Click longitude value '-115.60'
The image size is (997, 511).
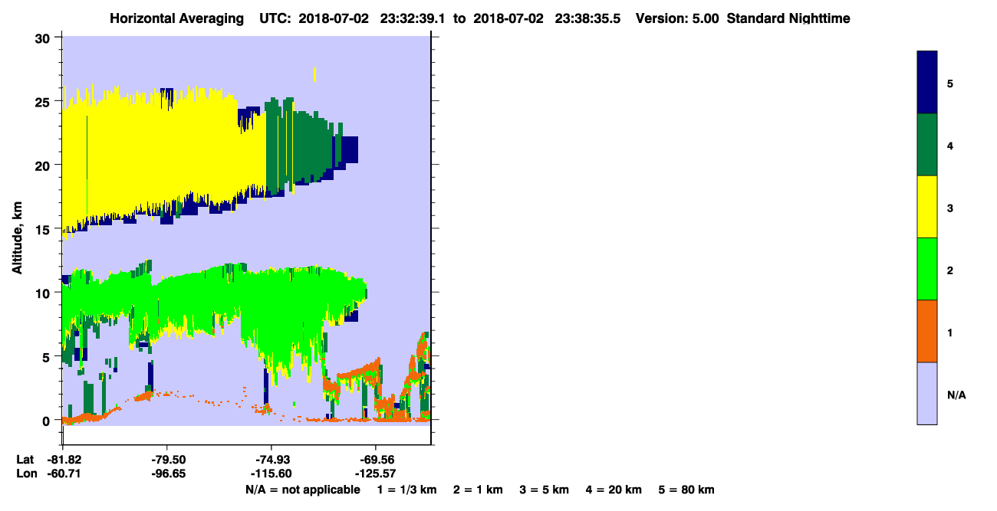pos(271,473)
